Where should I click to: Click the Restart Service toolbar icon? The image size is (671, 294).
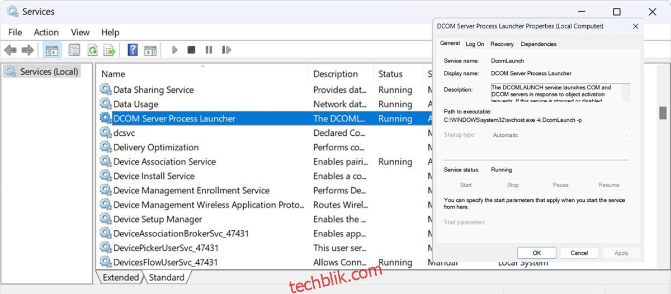coord(226,50)
